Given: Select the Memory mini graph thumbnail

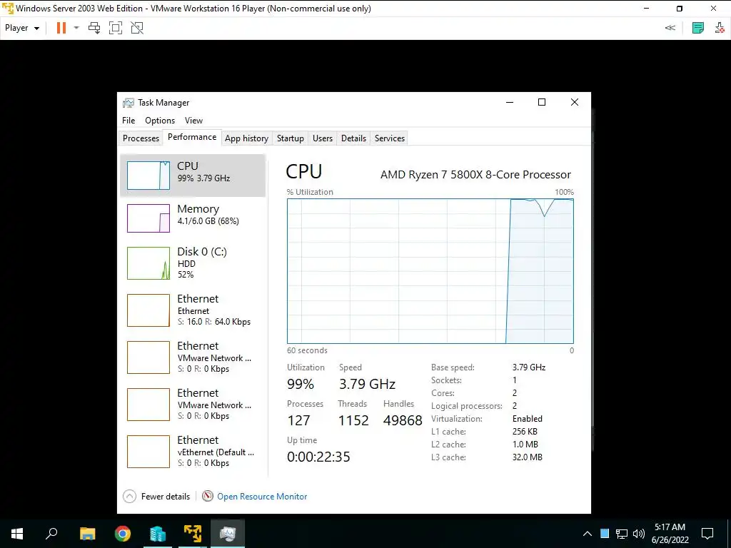Looking at the screenshot, I should click(x=148, y=218).
